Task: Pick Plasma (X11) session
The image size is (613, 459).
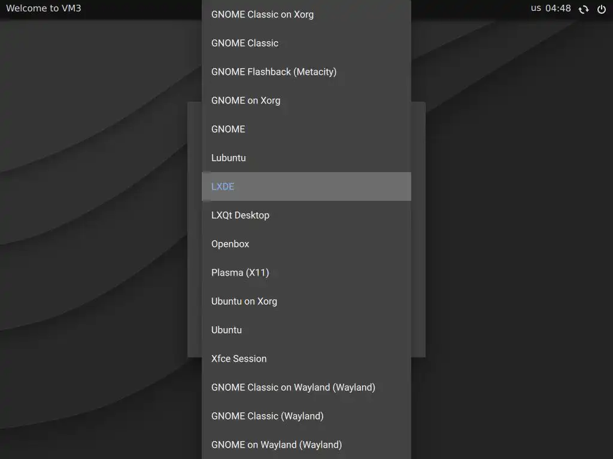Action: 306,273
